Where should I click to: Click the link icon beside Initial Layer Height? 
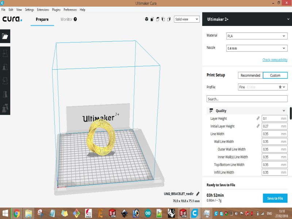point(258,126)
